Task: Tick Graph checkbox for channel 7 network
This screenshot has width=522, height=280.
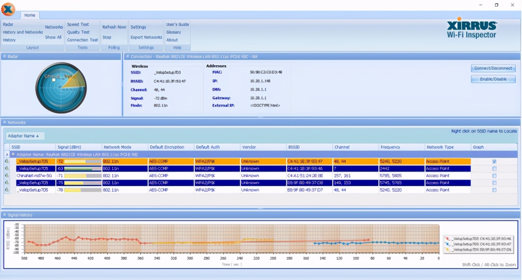Action: pyautogui.click(x=494, y=169)
